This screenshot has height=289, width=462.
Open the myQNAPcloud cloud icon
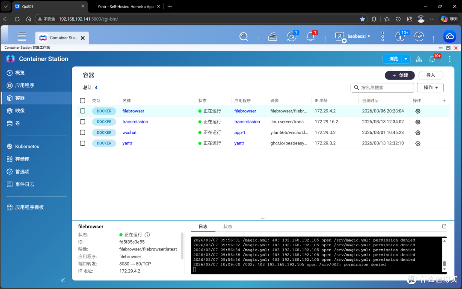click(x=450, y=36)
